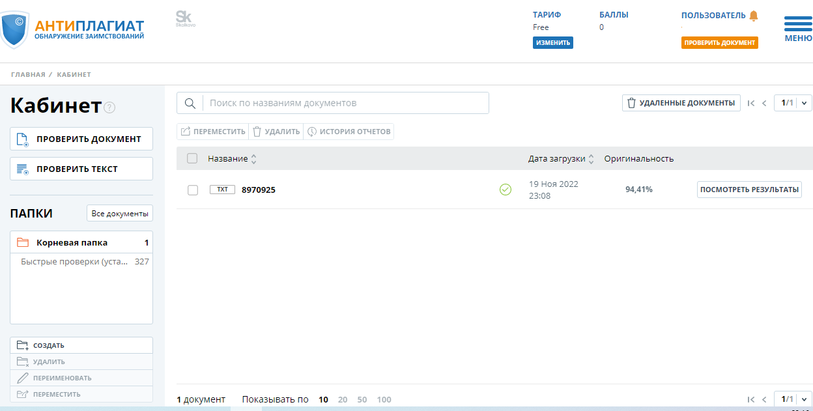
Task: Select Корневая папка folder
Action: pos(72,242)
